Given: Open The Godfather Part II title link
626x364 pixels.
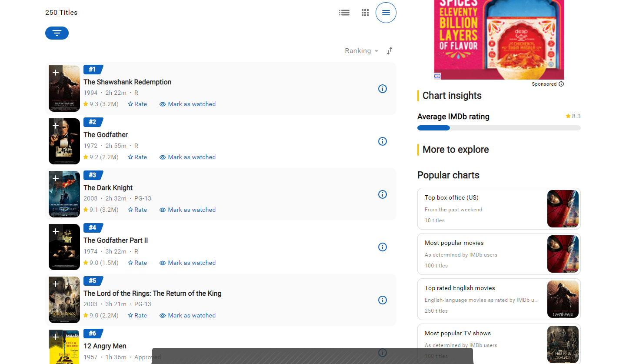Looking at the screenshot, I should 116,240.
